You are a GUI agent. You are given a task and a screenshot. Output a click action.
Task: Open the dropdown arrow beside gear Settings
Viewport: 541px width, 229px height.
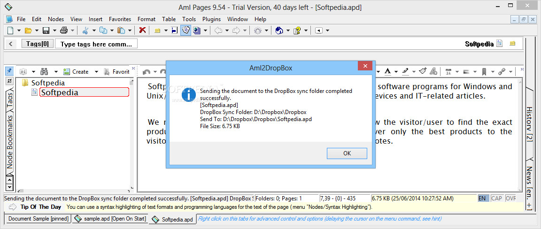266,31
